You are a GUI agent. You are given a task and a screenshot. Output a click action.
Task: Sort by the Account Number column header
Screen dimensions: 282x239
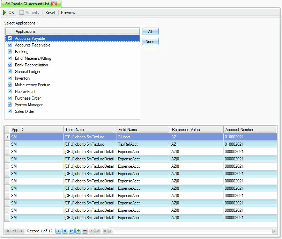point(250,130)
